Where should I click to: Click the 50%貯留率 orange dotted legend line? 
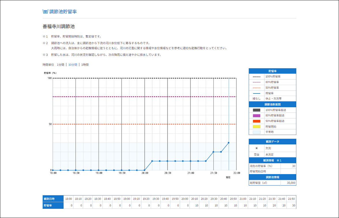(257, 88)
